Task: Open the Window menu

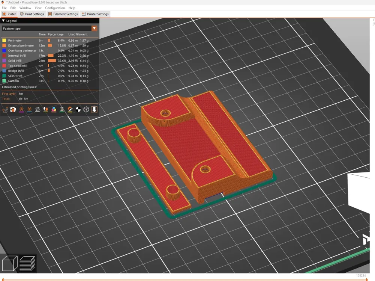Action: click(x=25, y=8)
